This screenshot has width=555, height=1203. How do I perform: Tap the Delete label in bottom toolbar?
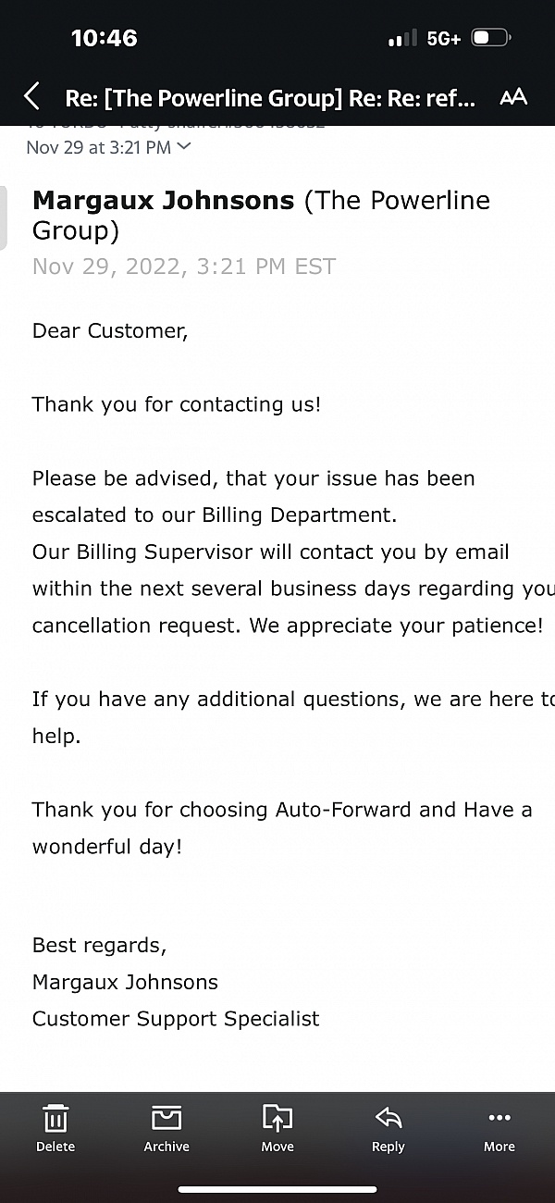pos(55,1147)
